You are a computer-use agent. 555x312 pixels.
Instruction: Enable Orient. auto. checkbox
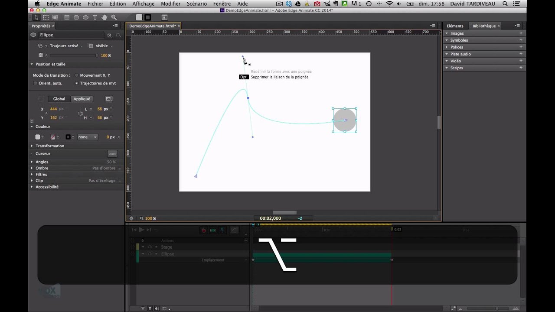click(x=35, y=83)
